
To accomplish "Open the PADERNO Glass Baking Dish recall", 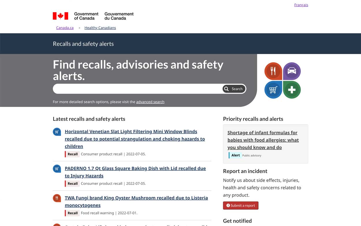I will pyautogui.click(x=135, y=172).
